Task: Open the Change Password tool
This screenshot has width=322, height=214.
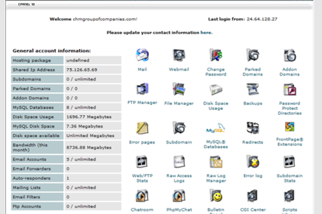Action: 216,56
